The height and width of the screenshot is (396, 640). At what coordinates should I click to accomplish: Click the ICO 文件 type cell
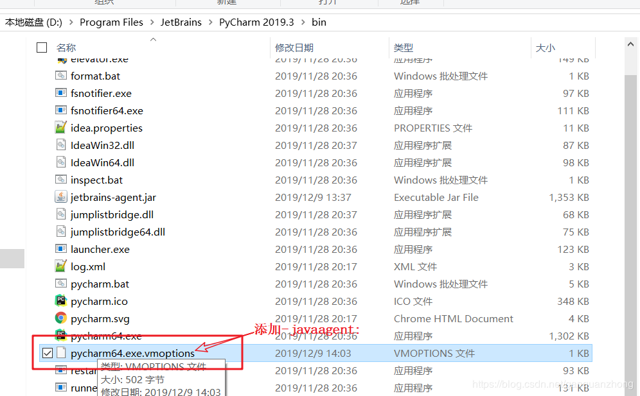(x=413, y=302)
